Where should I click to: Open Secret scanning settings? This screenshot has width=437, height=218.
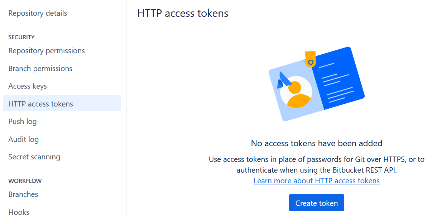34,157
